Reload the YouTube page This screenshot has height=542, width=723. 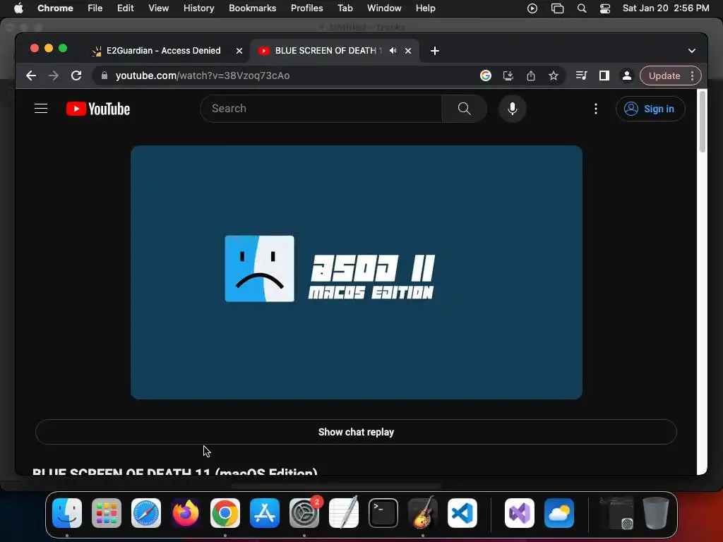click(76, 76)
